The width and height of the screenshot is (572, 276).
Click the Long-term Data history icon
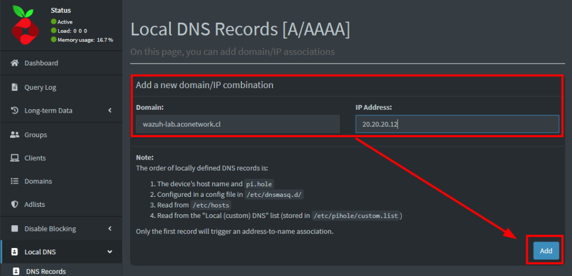point(15,110)
